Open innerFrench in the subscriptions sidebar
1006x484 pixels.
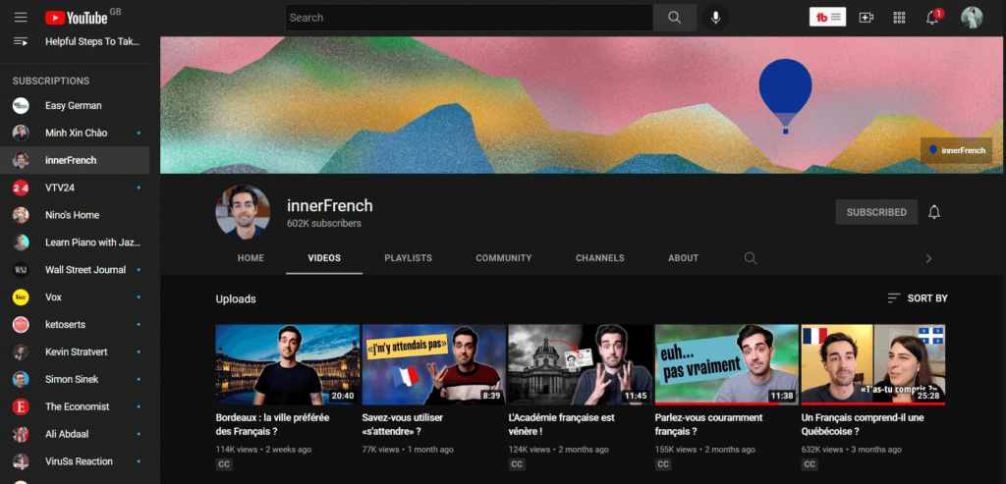[75, 160]
